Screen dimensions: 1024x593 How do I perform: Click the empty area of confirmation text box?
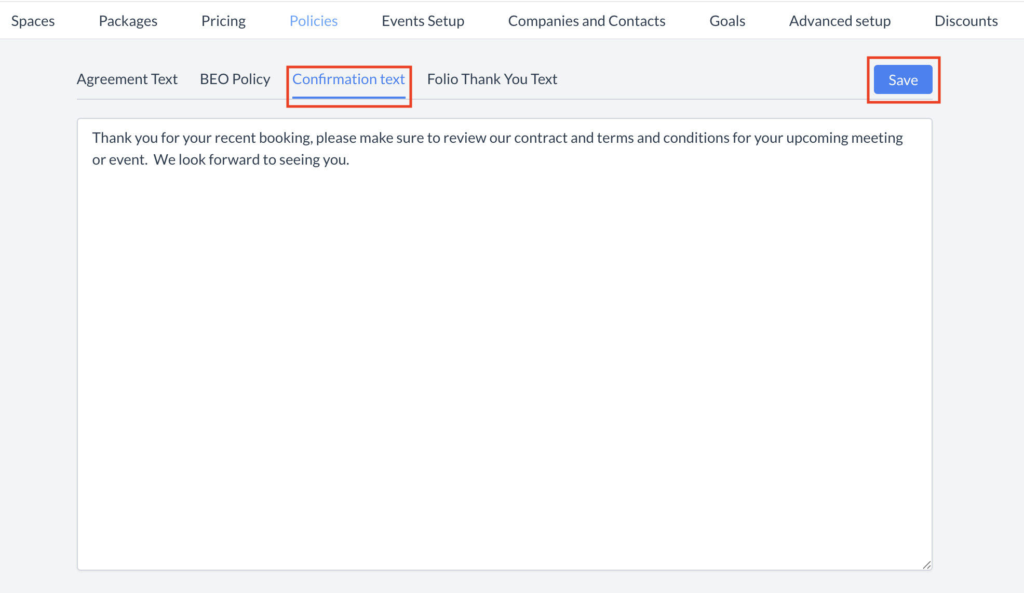(504, 363)
